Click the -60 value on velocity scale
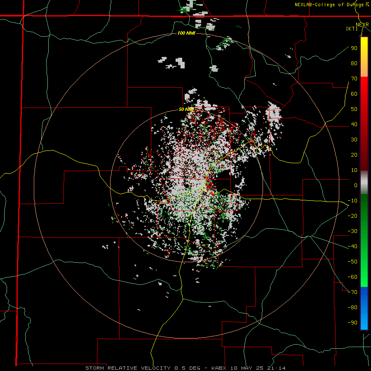Screen dimensions: 371x371 (352, 277)
